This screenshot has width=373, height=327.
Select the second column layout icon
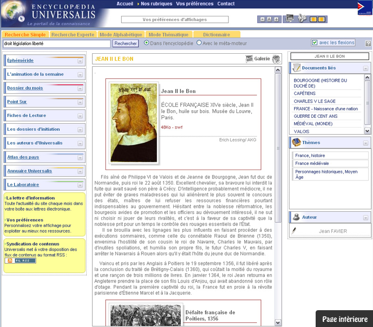(321, 19)
